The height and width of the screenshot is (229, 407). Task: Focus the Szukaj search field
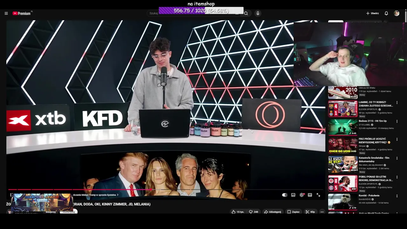coord(194,13)
